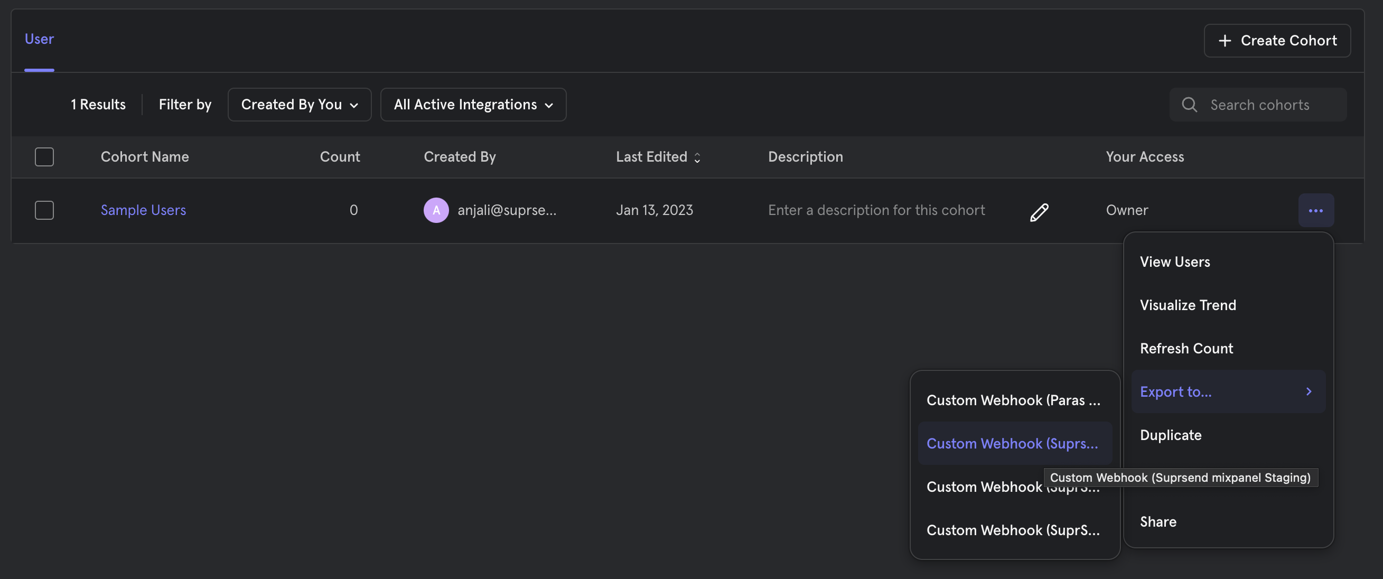Screen dimensions: 1383x579
Task: Click the plus icon in Create Cohort
Action: [x=1225, y=41]
